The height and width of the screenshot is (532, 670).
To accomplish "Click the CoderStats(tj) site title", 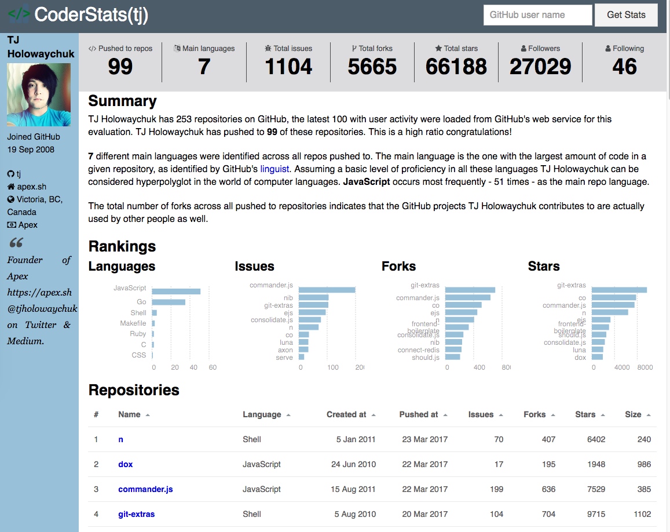I will click(x=91, y=14).
